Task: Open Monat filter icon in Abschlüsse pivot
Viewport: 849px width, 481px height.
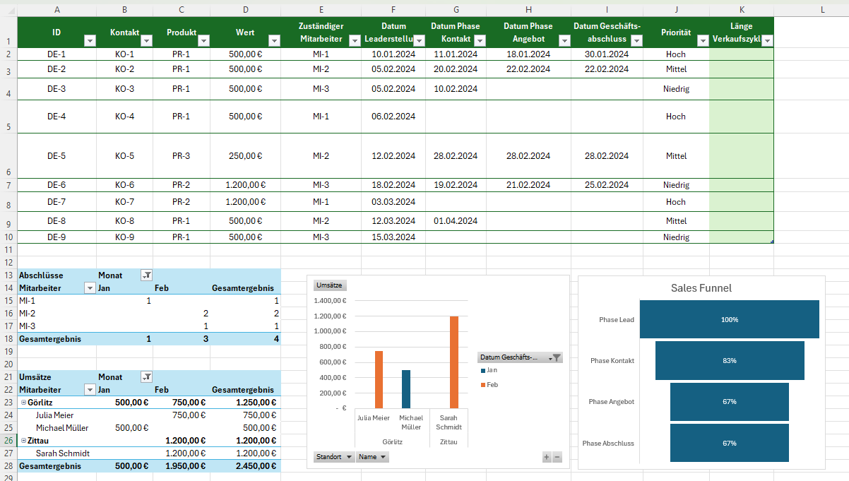Action: [147, 275]
